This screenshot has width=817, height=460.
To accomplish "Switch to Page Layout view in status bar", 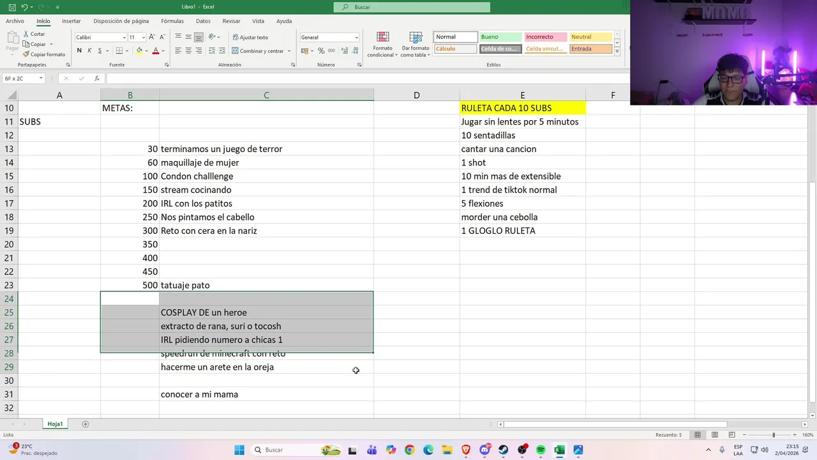I will point(714,435).
